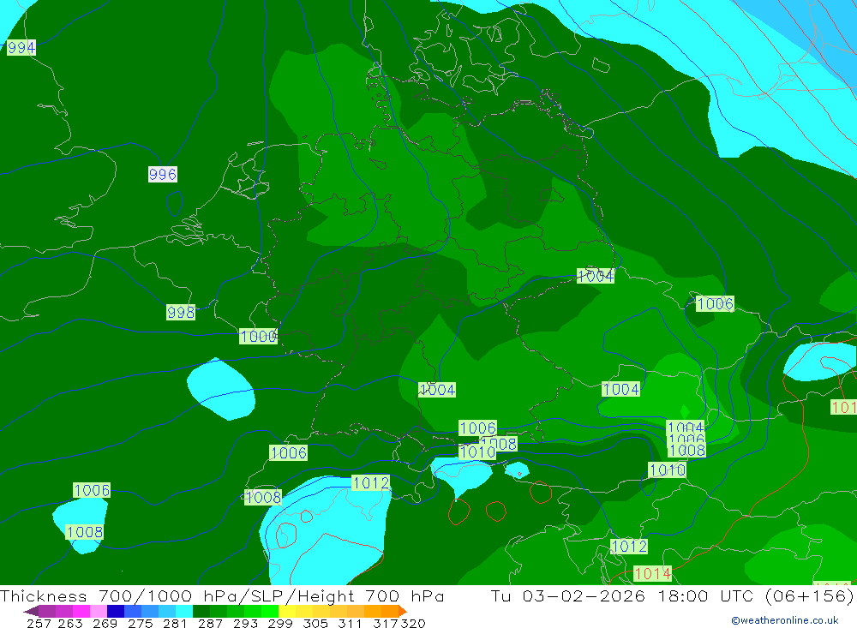The image size is (857, 628).
Task: Select the 996 isobar label
Action: click(x=162, y=175)
